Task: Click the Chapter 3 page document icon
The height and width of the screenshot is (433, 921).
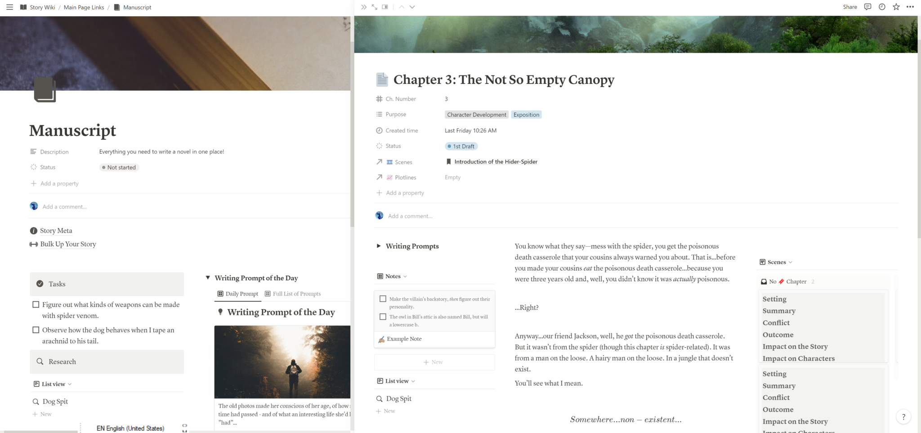Action: pyautogui.click(x=382, y=80)
